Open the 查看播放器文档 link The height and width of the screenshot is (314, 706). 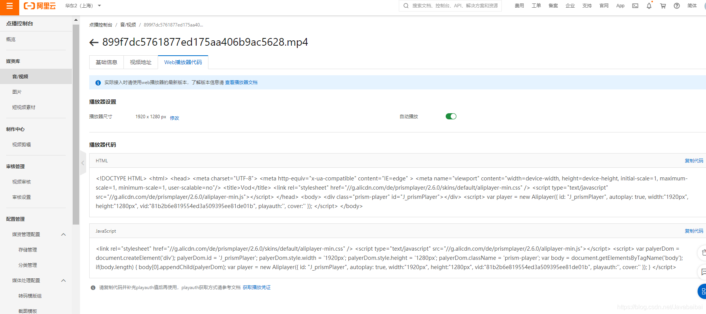pyautogui.click(x=241, y=83)
